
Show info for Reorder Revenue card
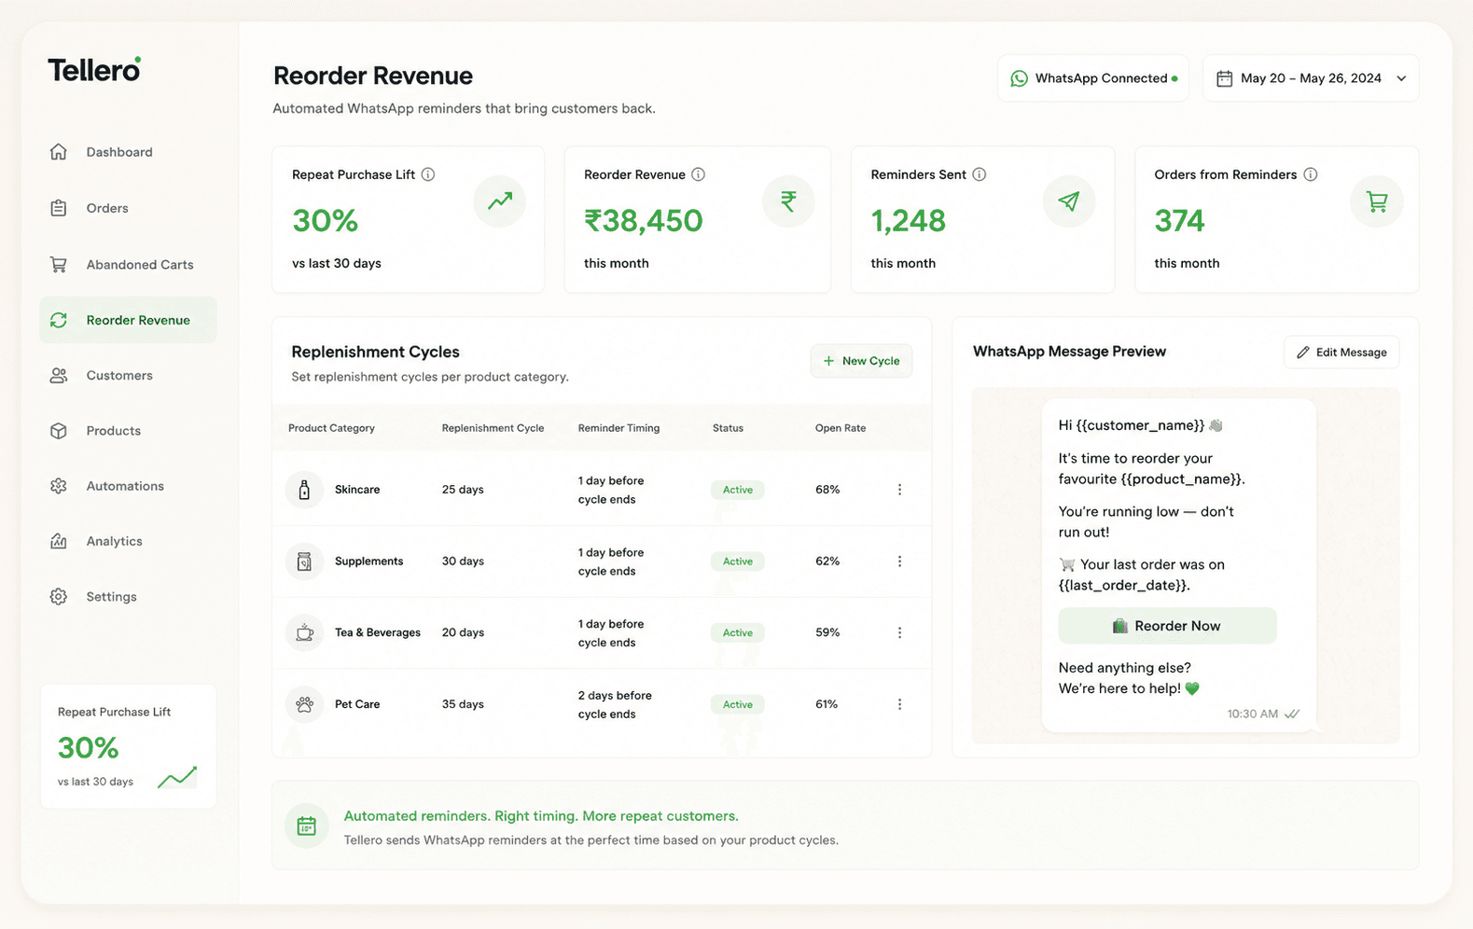pos(699,174)
